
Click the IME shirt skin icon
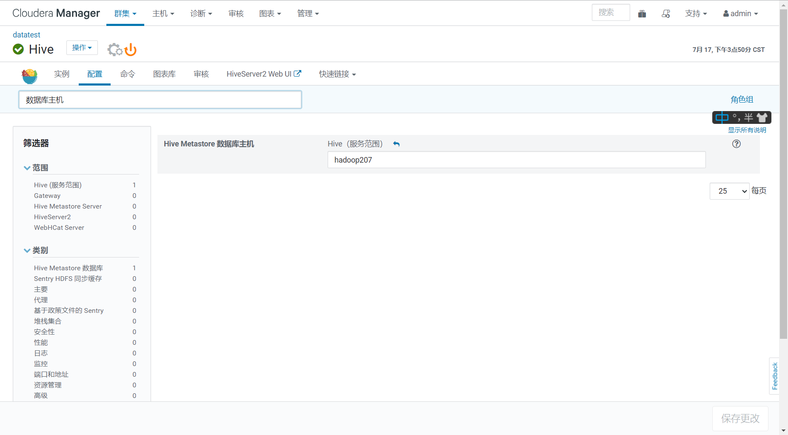(x=762, y=117)
